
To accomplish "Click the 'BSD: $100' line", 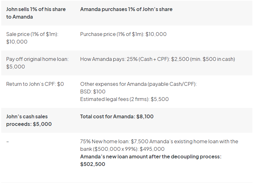I will point(93,91).
